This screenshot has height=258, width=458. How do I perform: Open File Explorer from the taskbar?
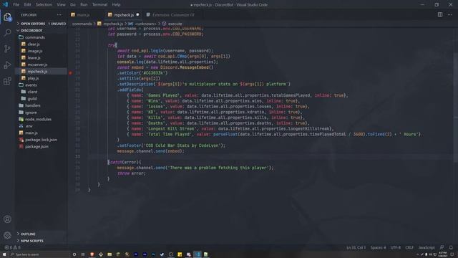pos(109,254)
